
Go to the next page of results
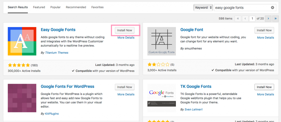(268, 18)
